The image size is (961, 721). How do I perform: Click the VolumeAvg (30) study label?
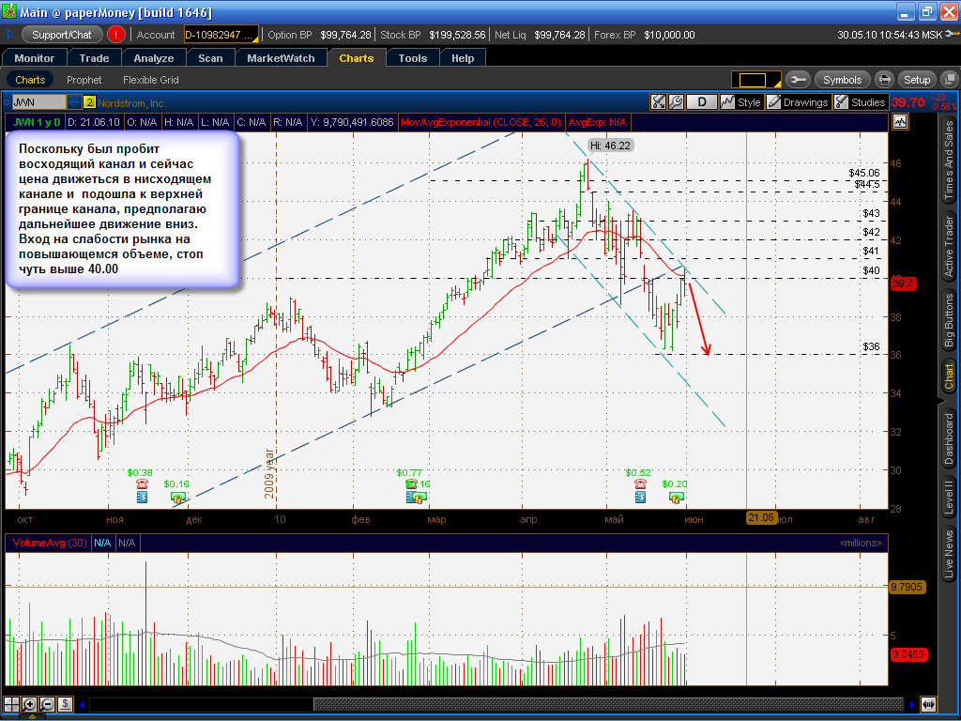point(50,543)
